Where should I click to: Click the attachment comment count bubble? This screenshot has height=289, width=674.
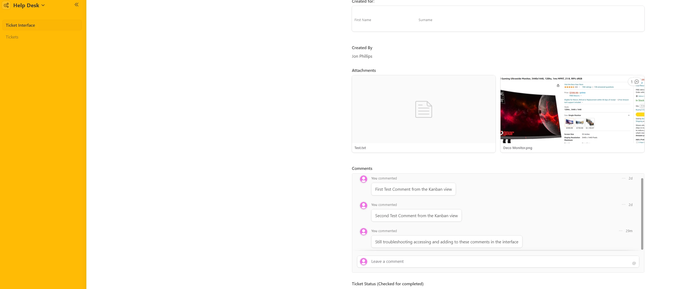click(634, 82)
